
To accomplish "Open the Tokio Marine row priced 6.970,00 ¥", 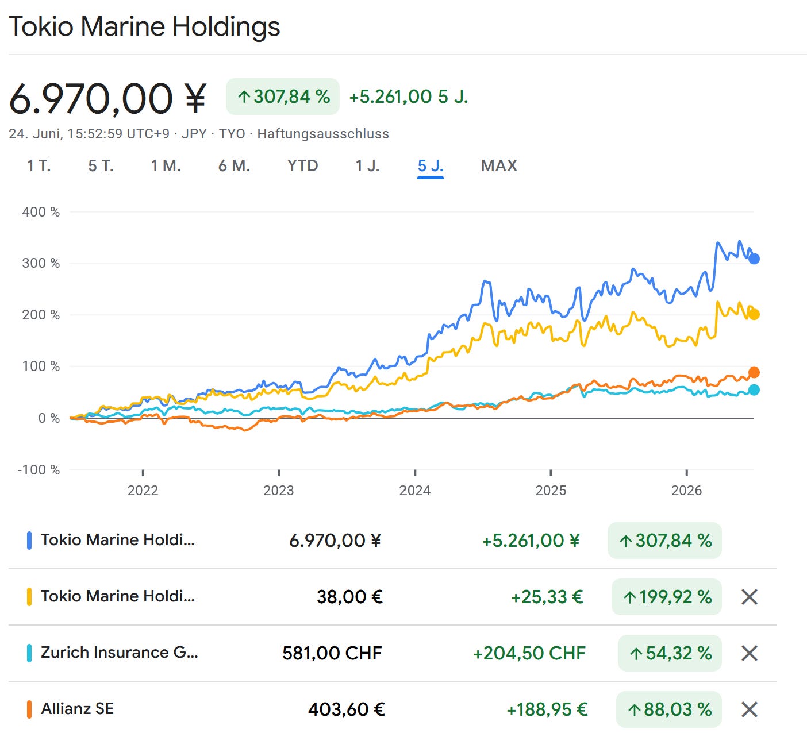I will (393, 541).
